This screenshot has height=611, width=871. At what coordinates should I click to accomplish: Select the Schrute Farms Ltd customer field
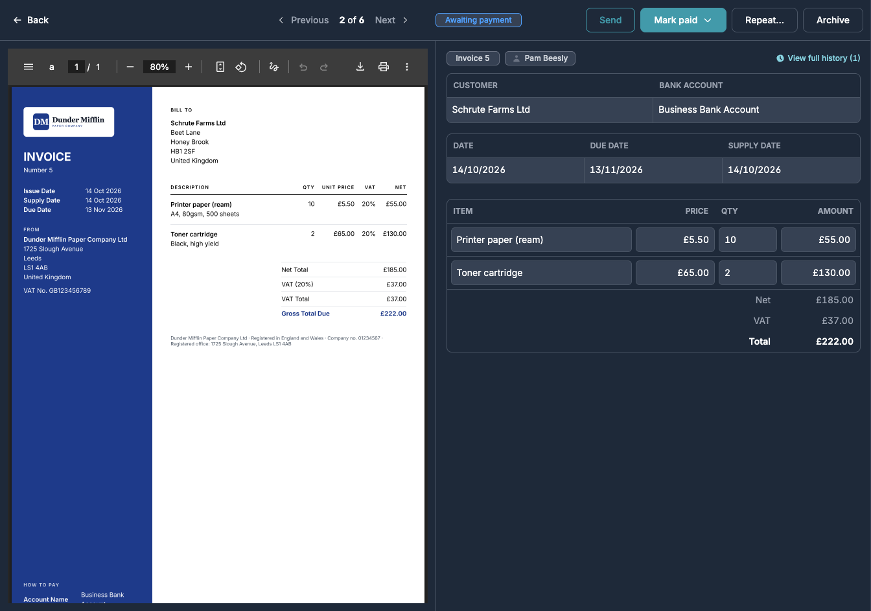pyautogui.click(x=550, y=110)
